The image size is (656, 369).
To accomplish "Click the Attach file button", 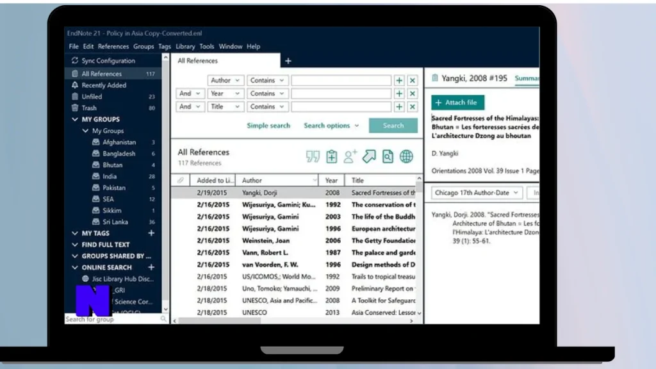I will pyautogui.click(x=457, y=102).
